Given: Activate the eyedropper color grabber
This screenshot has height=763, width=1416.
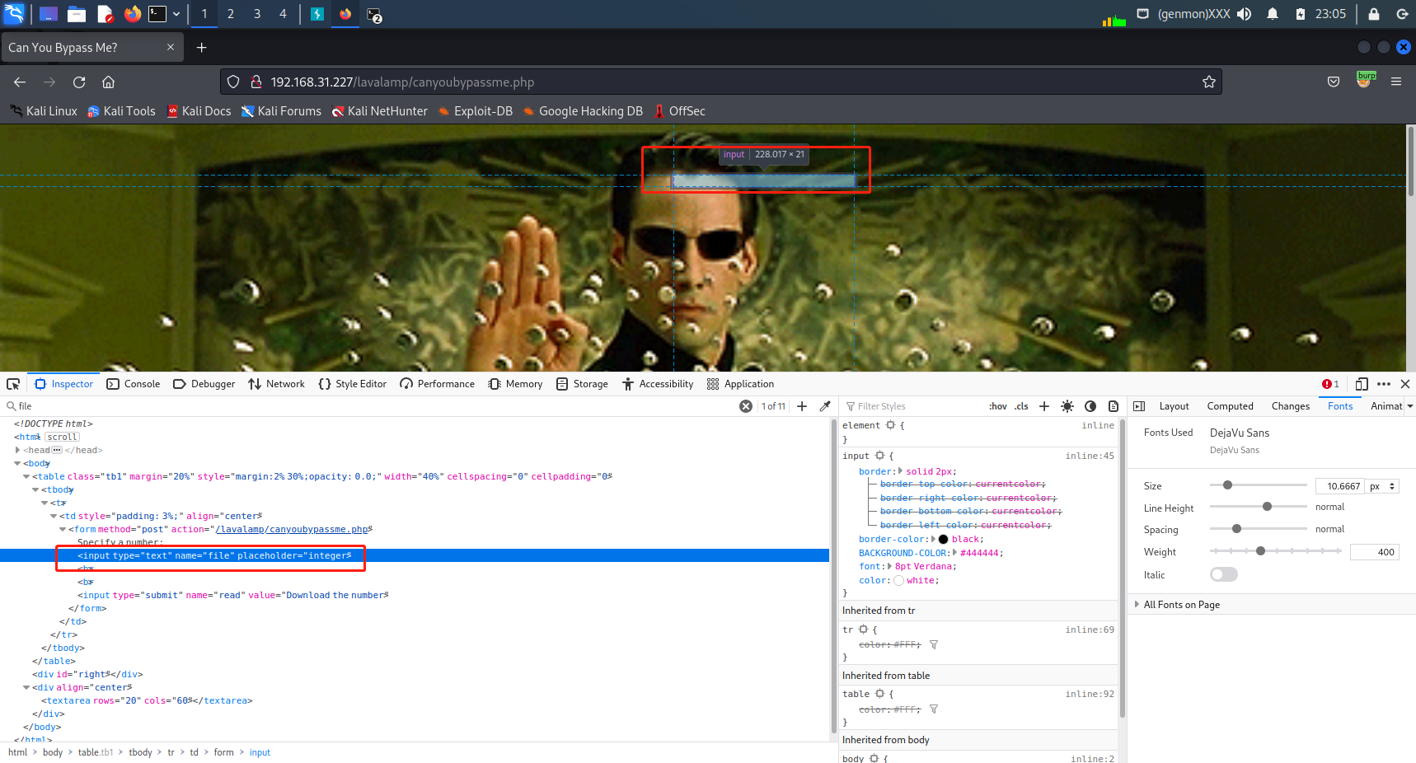Looking at the screenshot, I should point(825,405).
